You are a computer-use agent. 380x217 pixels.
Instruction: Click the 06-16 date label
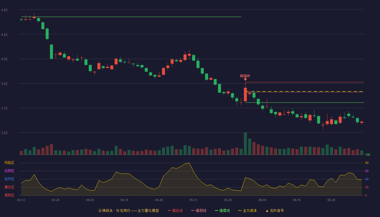(297, 200)
